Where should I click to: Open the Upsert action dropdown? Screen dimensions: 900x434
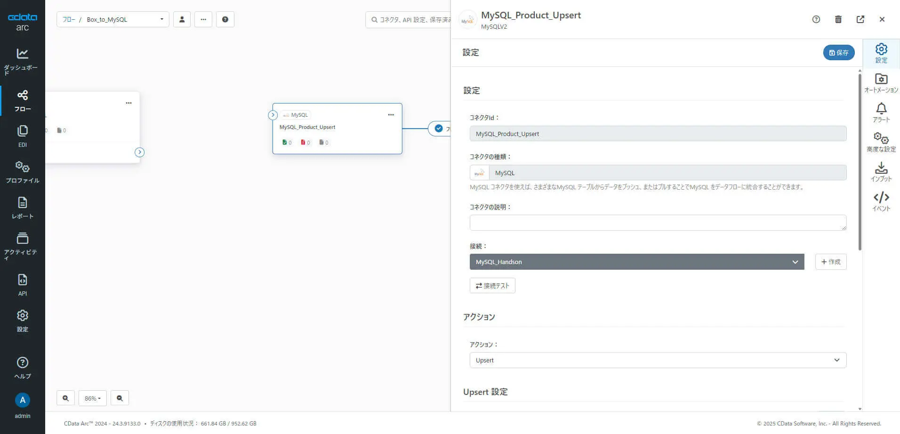(658, 360)
